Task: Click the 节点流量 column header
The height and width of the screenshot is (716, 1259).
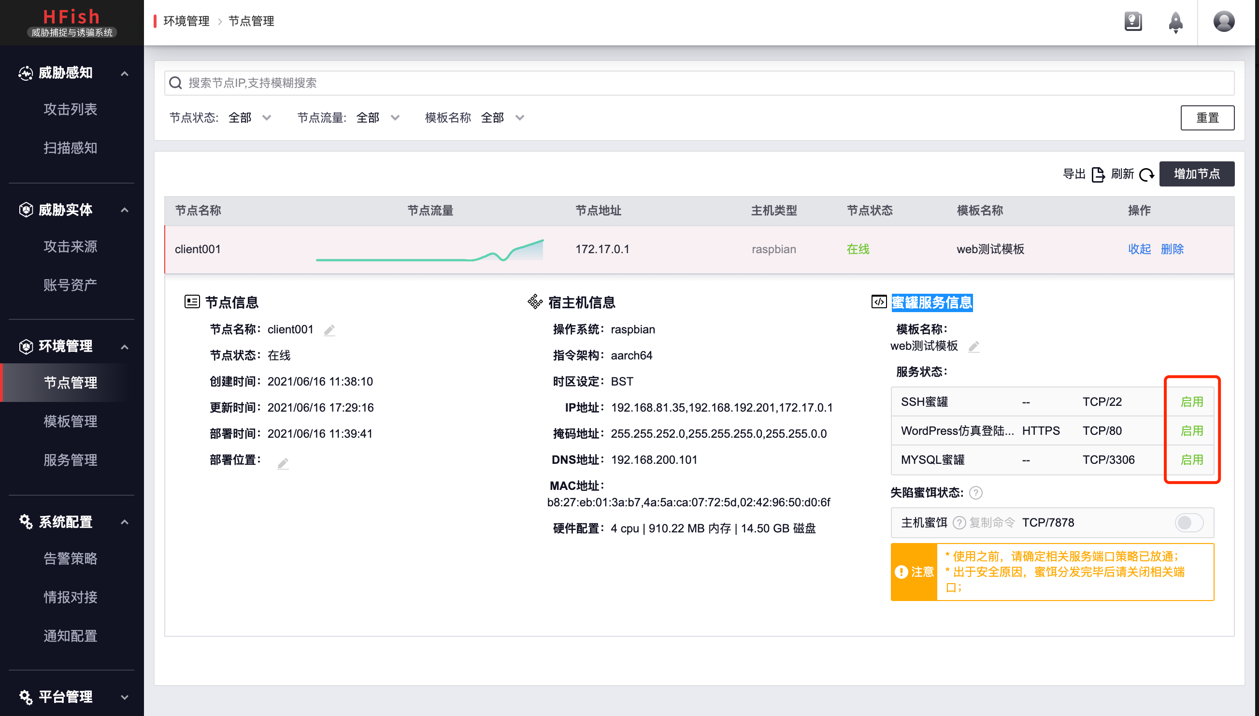Action: [x=430, y=211]
